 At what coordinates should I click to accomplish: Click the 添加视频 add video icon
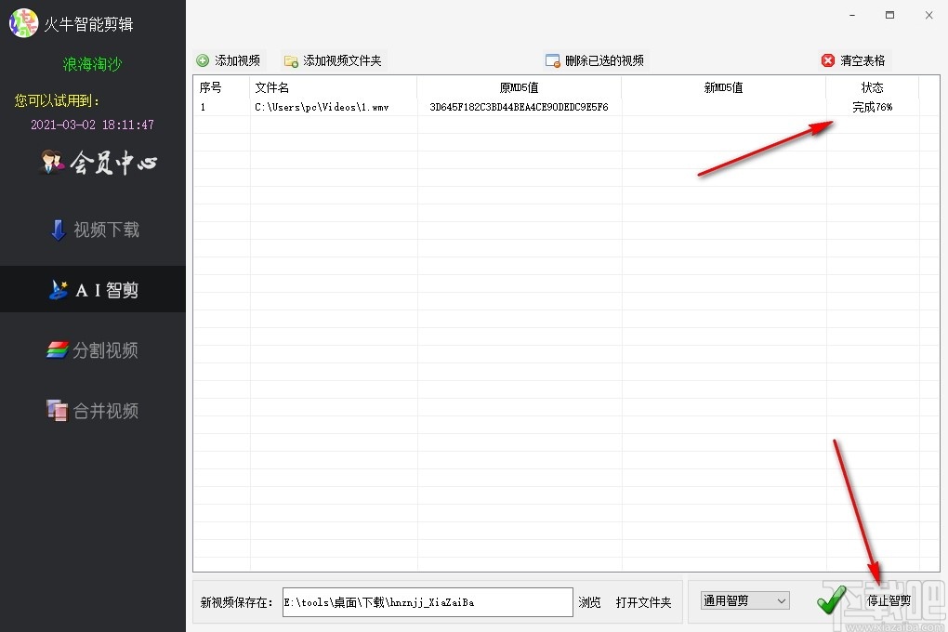coord(204,59)
